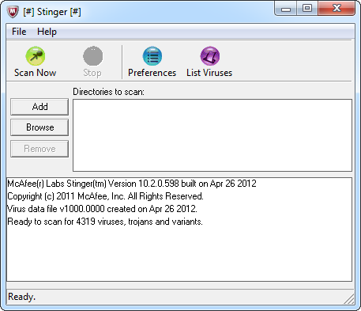Select the Copyright 2011 McAfee line
The image size is (361, 311).
105,196
